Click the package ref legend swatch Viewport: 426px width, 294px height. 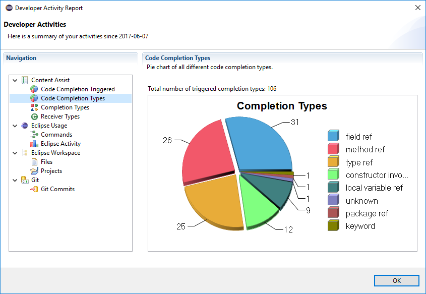pos(333,212)
